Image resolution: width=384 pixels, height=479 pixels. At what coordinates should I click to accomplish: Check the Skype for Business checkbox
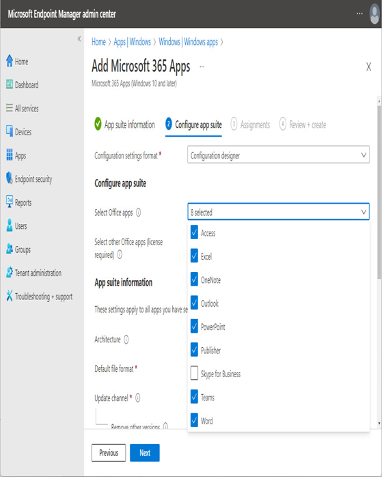pos(195,374)
